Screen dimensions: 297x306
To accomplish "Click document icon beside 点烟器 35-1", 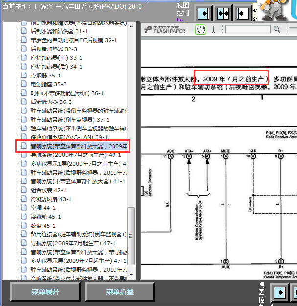I will (24, 75).
